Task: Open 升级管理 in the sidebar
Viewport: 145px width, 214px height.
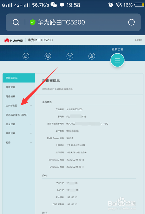Action: [19, 87]
